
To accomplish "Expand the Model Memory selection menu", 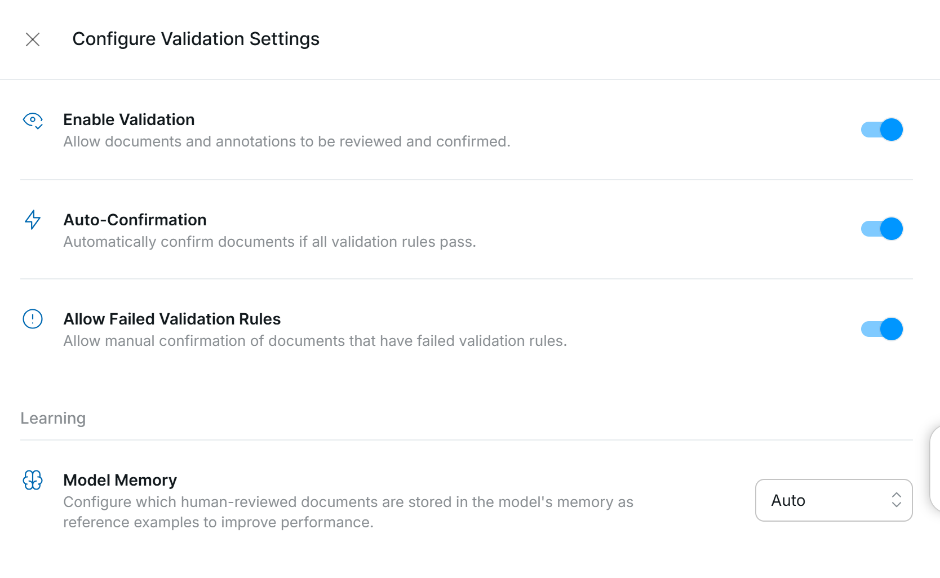I will coord(833,500).
